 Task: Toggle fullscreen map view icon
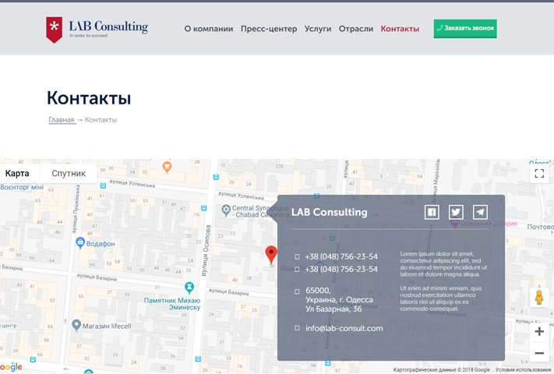(x=539, y=174)
